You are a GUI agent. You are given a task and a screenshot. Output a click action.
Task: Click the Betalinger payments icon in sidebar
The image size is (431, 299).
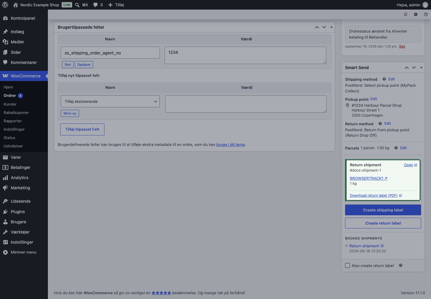[x=5, y=167]
